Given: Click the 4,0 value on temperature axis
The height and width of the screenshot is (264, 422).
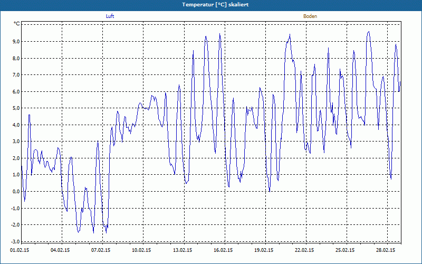Looking at the screenshot, I should click(x=16, y=125).
